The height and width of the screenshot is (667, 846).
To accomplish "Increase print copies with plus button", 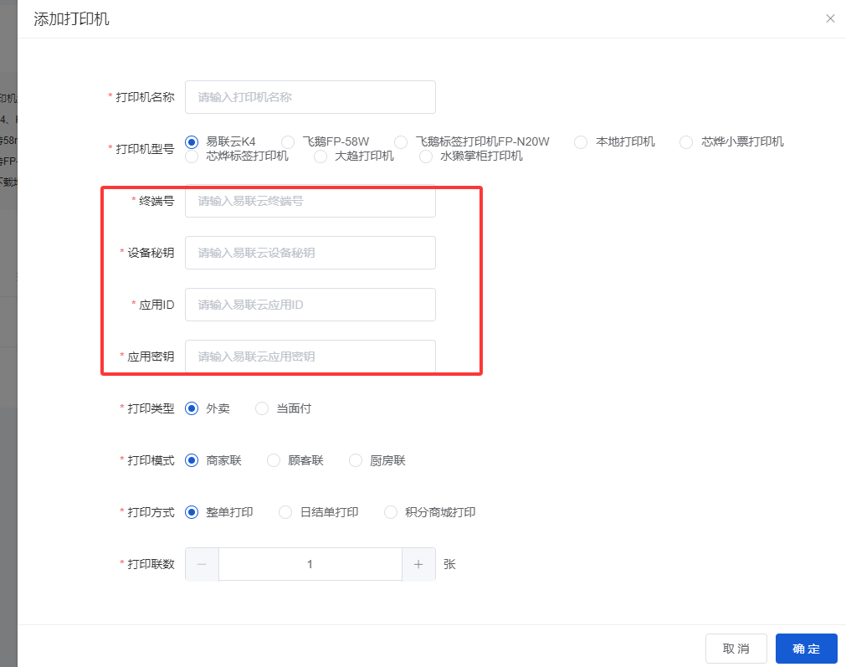I will pyautogui.click(x=418, y=564).
